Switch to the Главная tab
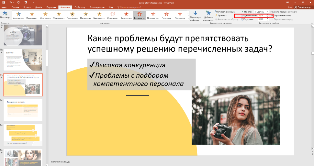This screenshot has width=314, height=166. tap(15, 7)
